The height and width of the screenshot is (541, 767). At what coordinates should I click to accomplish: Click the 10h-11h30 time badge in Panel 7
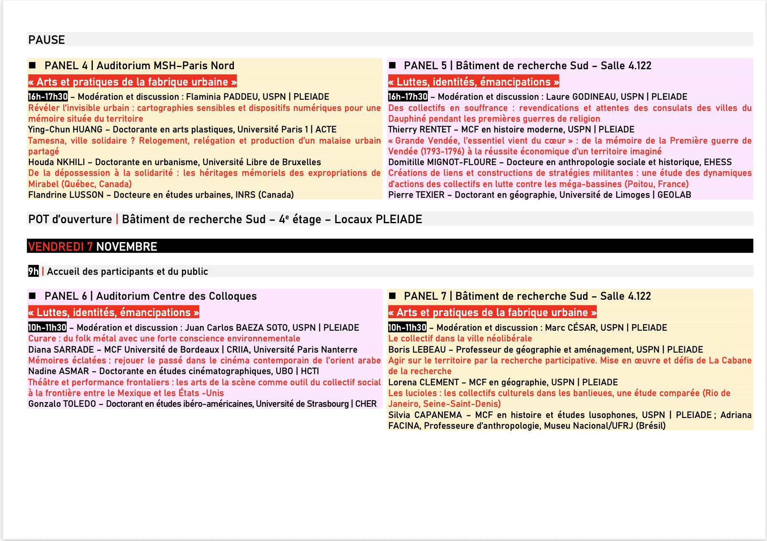[x=407, y=328]
